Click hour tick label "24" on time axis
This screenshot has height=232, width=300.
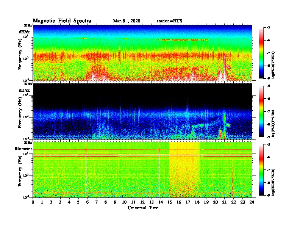tap(252, 202)
